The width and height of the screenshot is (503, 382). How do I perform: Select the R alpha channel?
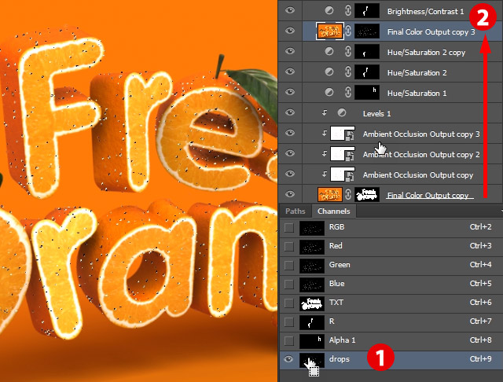pyautogui.click(x=391, y=321)
